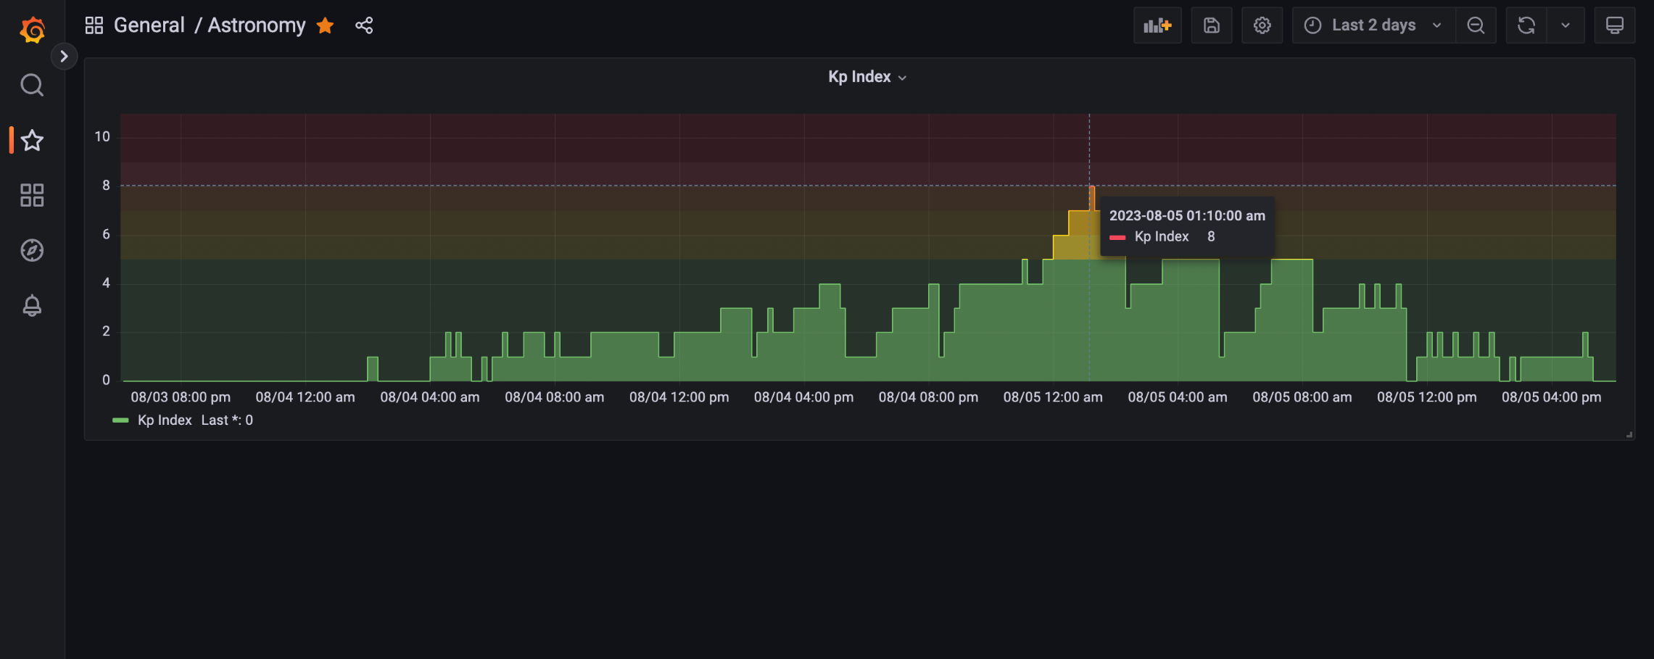Open the Starred dashboards sidebar icon
The width and height of the screenshot is (1654, 659).
coord(32,140)
